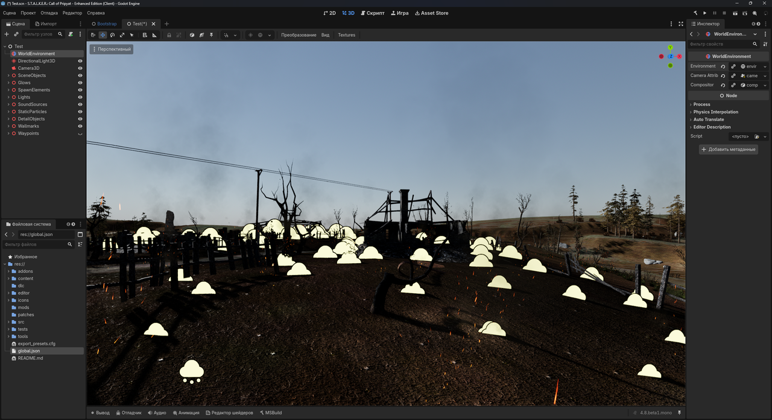772x420 pixels.
Task: Select the README.md file
Action: pyautogui.click(x=30, y=358)
